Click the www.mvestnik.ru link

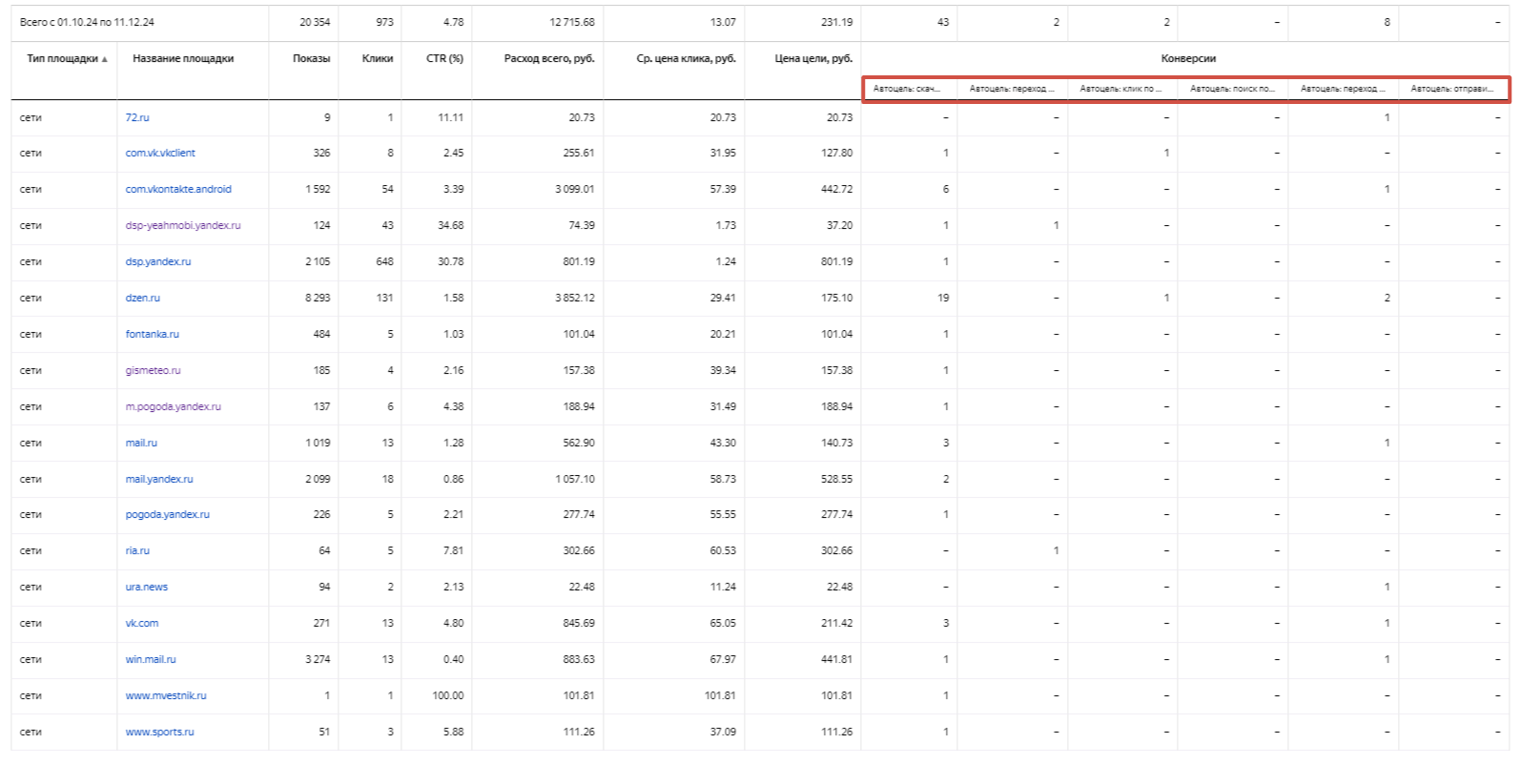(x=166, y=695)
